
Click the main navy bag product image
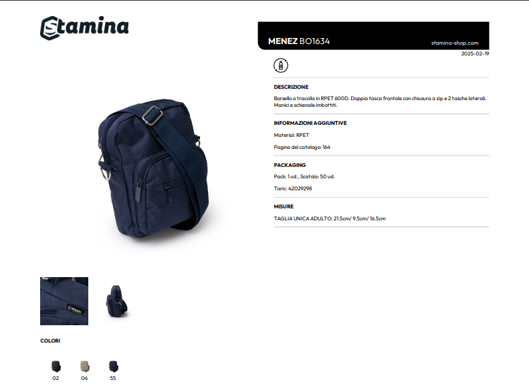click(154, 168)
